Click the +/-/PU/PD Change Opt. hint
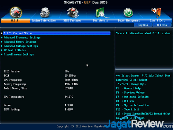 click(x=131, y=84)
